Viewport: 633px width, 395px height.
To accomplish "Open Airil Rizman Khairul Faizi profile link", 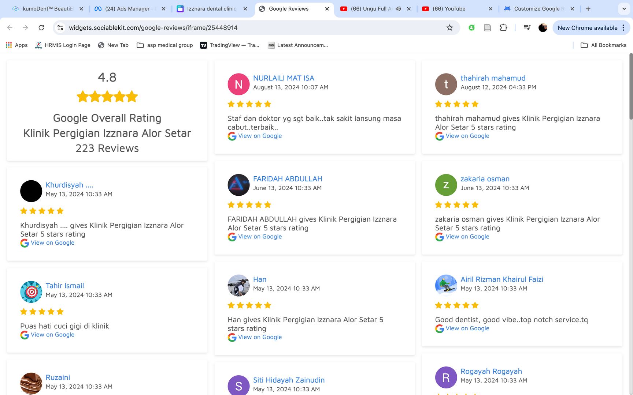I will point(502,279).
